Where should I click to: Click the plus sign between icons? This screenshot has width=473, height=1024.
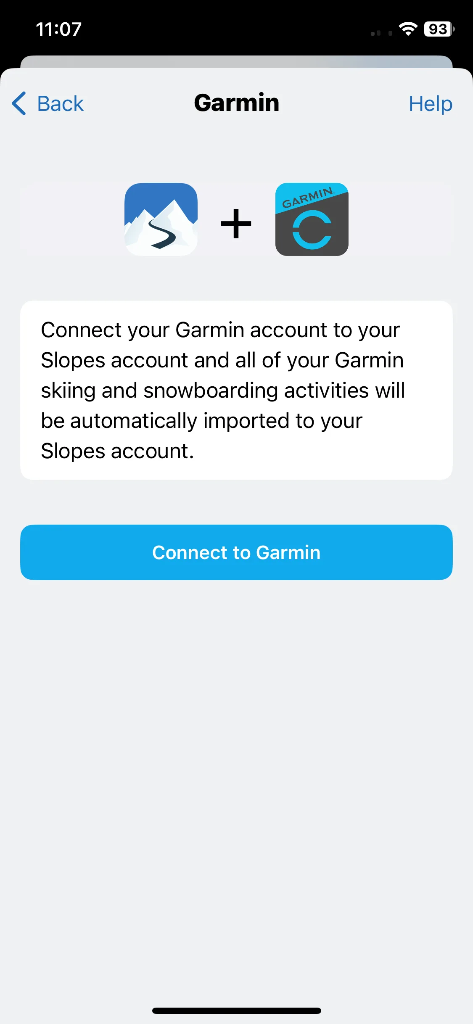[236, 224]
